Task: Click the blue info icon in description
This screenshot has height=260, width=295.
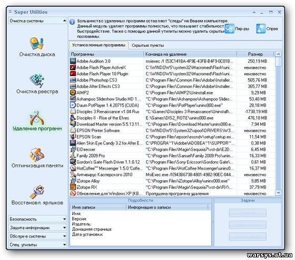Action: tap(72, 22)
